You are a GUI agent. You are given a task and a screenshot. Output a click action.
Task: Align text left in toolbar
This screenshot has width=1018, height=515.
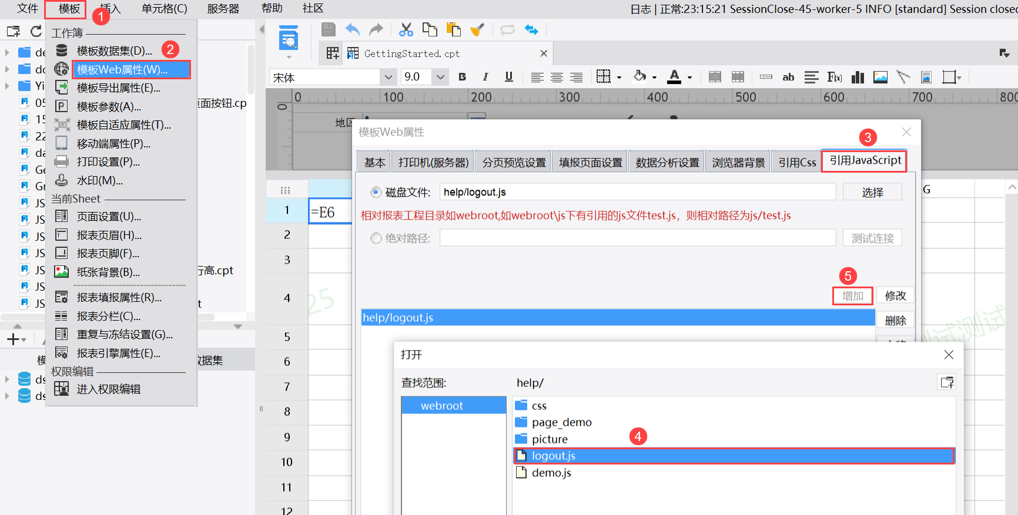pyautogui.click(x=537, y=78)
